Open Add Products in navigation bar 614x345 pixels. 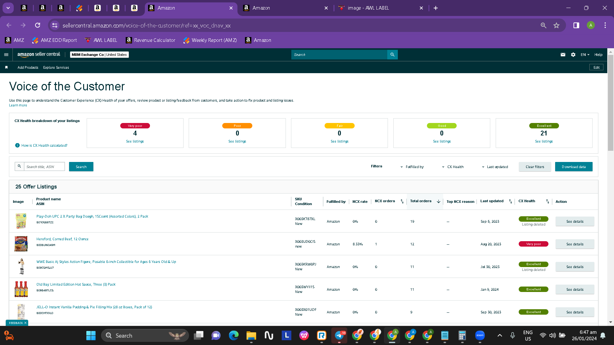(28, 67)
